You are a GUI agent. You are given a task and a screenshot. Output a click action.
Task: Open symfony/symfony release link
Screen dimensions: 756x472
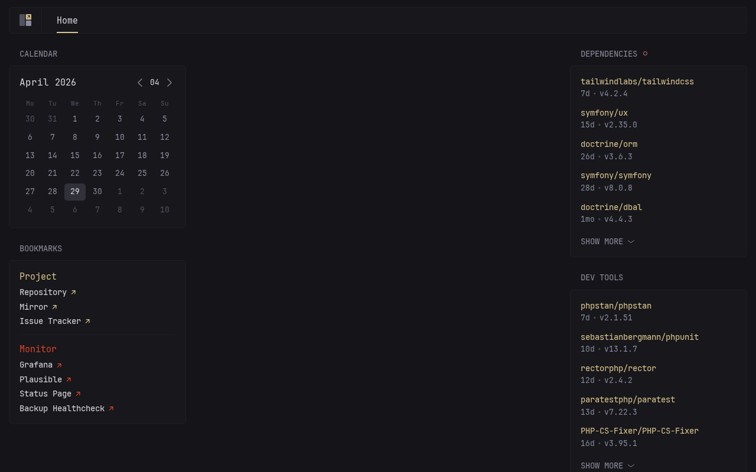616,175
